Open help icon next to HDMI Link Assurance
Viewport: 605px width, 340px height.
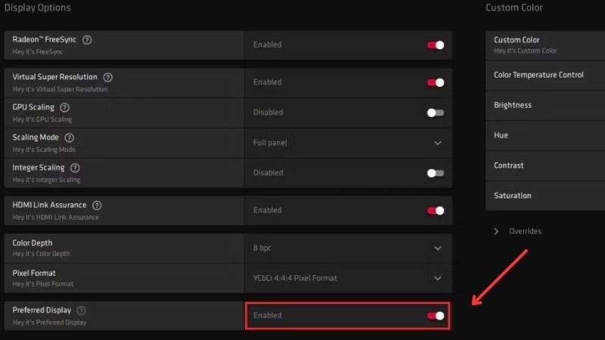pos(97,206)
